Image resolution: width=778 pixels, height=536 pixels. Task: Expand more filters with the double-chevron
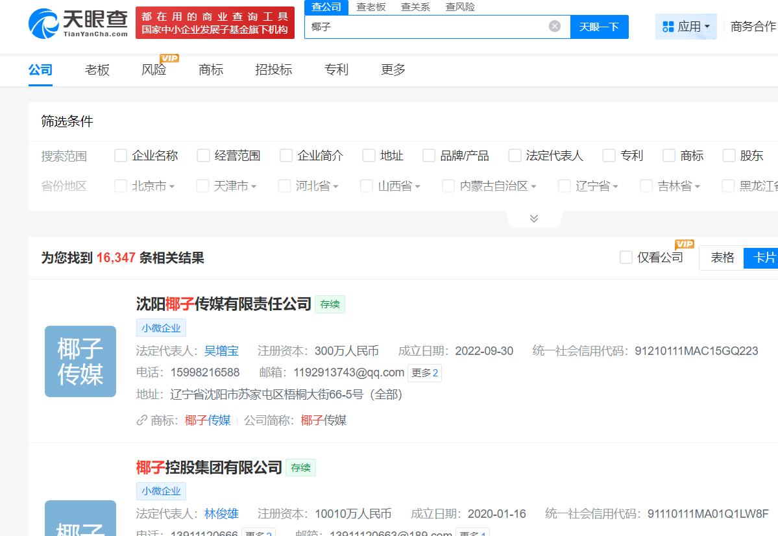point(533,218)
